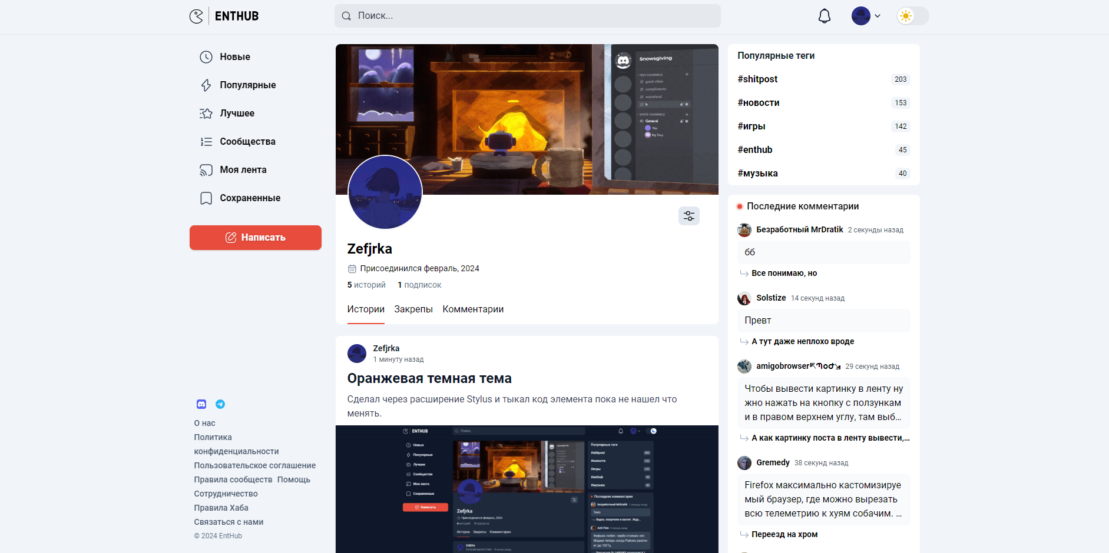Screen dimensions: 1109x553
Task: Go to Популярные section
Action: 248,85
